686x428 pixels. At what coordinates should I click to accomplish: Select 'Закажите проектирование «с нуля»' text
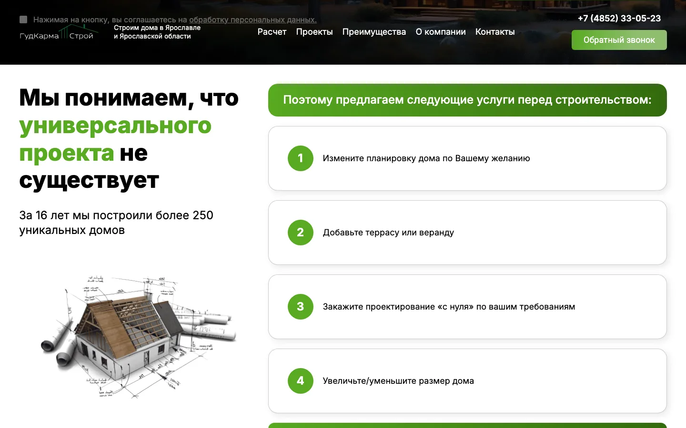click(x=398, y=307)
